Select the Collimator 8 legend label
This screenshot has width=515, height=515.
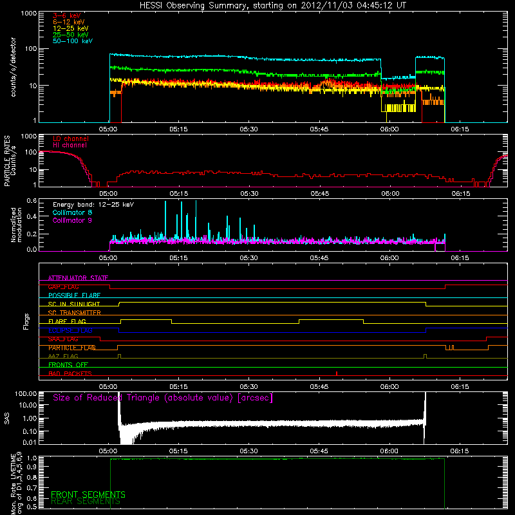[x=72, y=212]
